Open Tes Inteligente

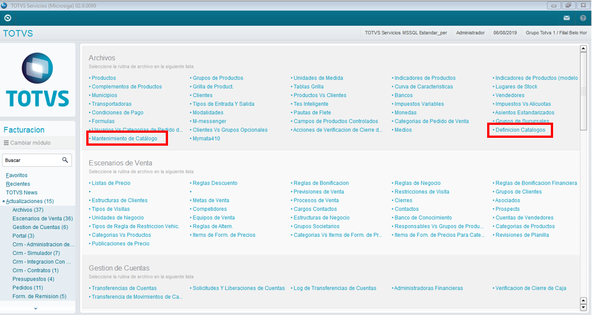click(311, 104)
